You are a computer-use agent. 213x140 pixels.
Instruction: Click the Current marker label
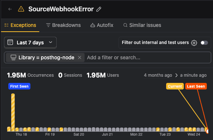pyautogui.click(x=175, y=86)
